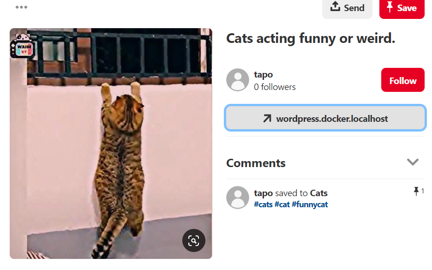Image resolution: width=432 pixels, height=270 pixels.
Task: Collapse the Comments section chevron
Action: pyautogui.click(x=413, y=162)
